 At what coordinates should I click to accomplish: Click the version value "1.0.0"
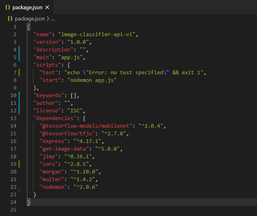pyautogui.click(x=78, y=42)
